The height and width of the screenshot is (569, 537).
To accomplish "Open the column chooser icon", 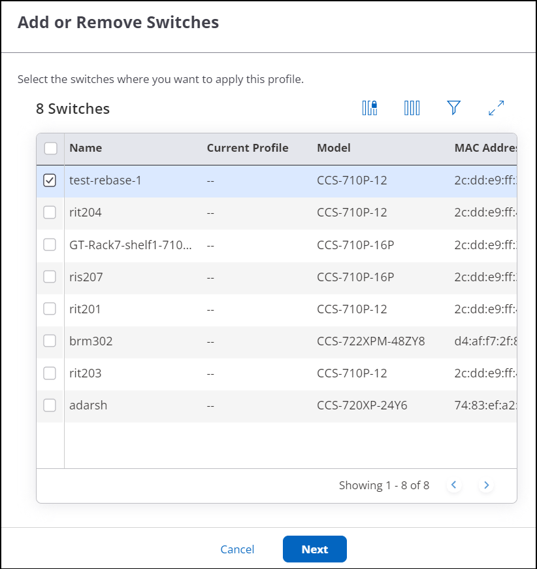I will tap(412, 108).
